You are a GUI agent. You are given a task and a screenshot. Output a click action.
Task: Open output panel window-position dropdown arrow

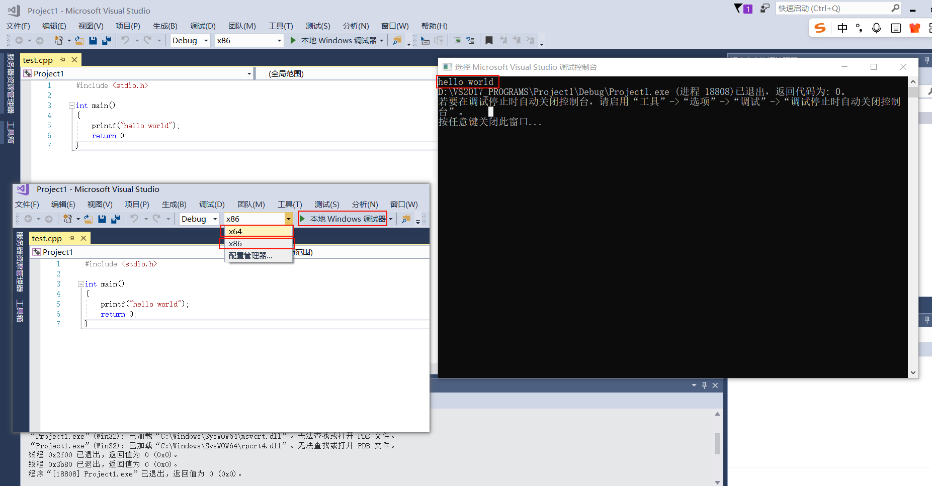pyautogui.click(x=694, y=385)
